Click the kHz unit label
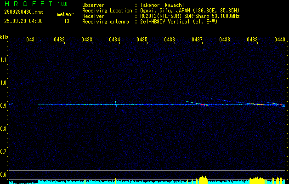 click(x=5, y=37)
